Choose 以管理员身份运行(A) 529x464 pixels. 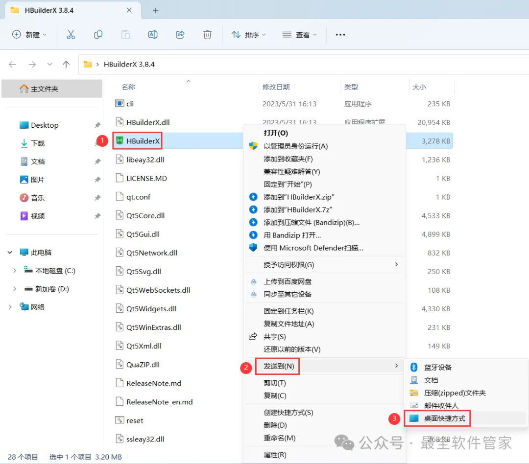(x=325, y=146)
